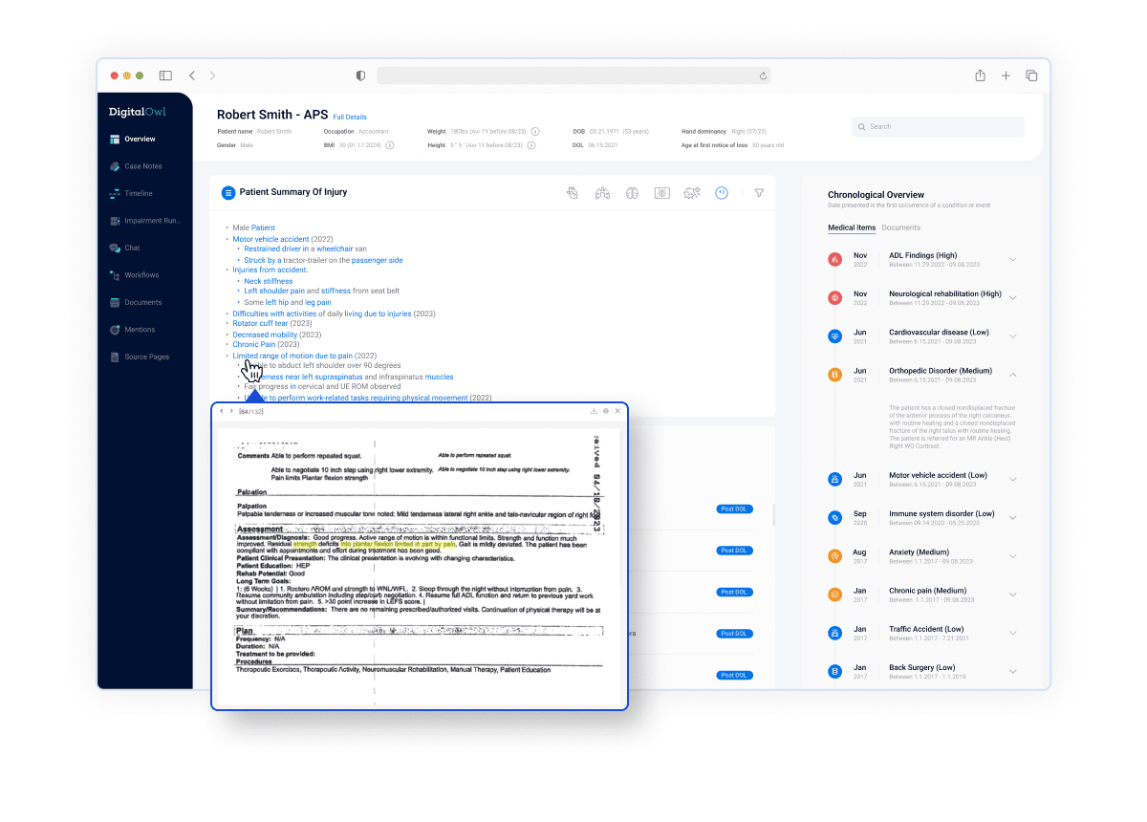Select the spine imaging filter icon

click(661, 193)
